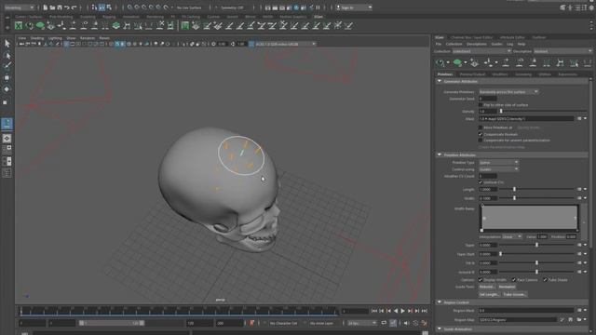Pick the Paint Selection tool in toolbox
The width and height of the screenshot is (596, 335).
point(7,66)
